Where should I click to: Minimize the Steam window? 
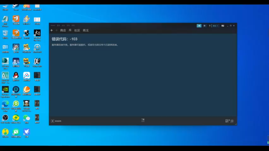coord(228,26)
